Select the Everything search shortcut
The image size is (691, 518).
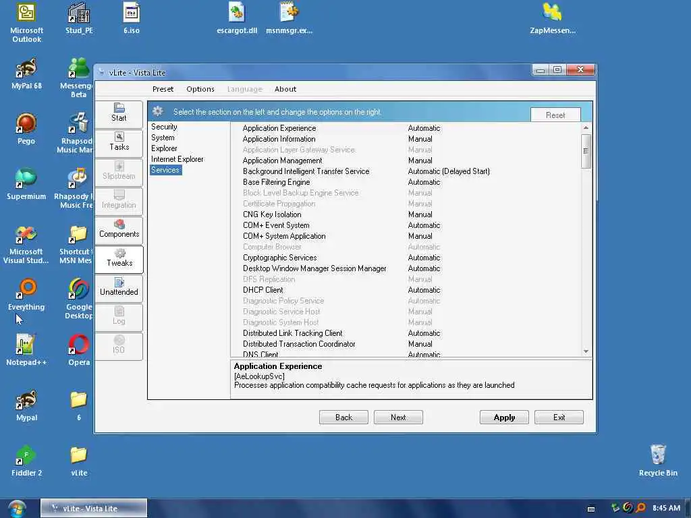(x=26, y=295)
